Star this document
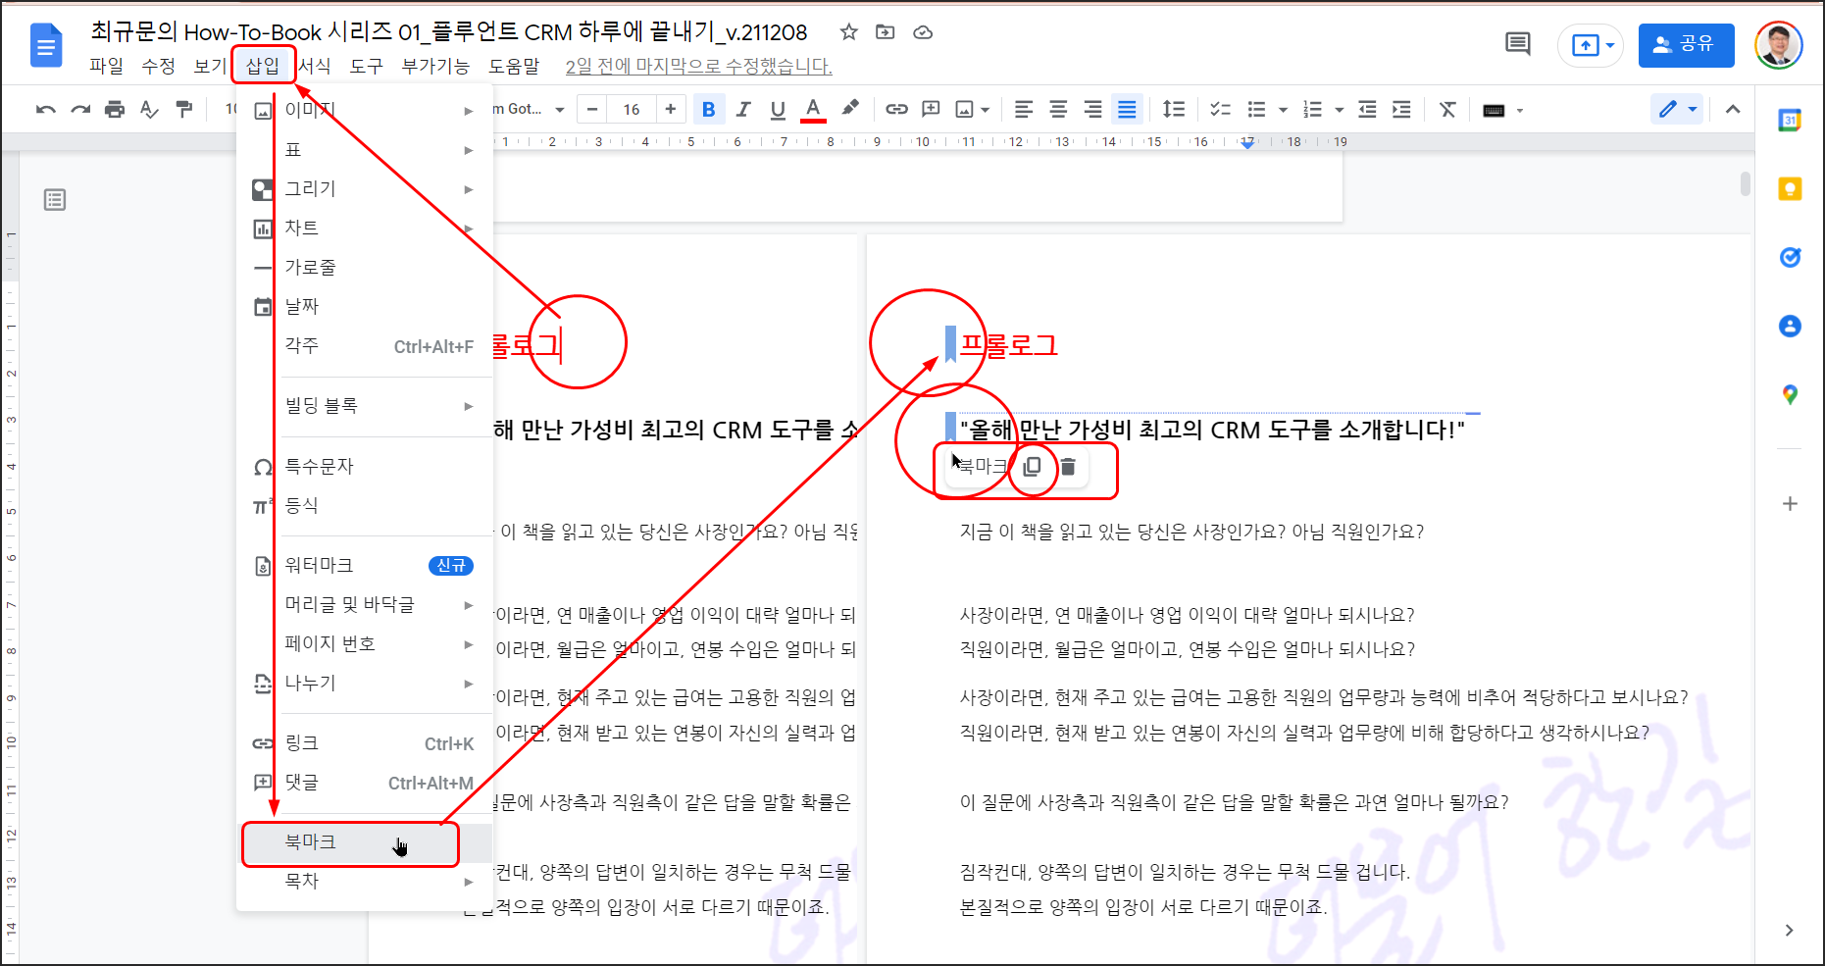1825x966 pixels. click(849, 32)
